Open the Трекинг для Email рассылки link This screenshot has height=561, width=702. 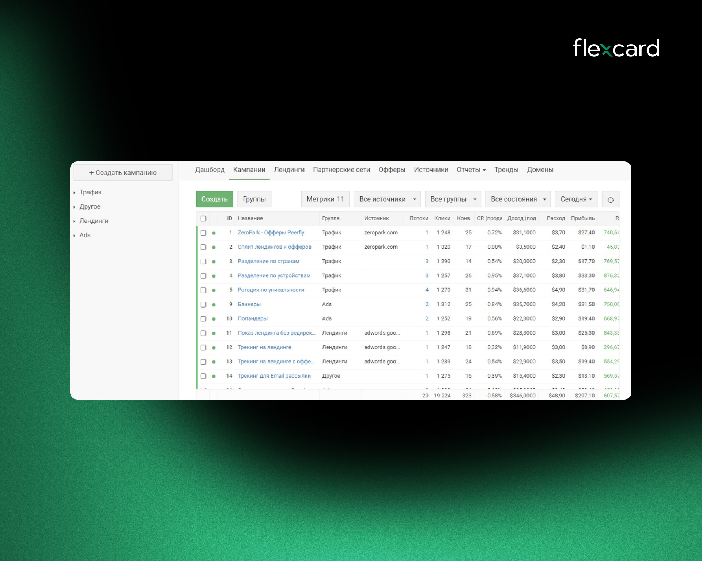(274, 376)
